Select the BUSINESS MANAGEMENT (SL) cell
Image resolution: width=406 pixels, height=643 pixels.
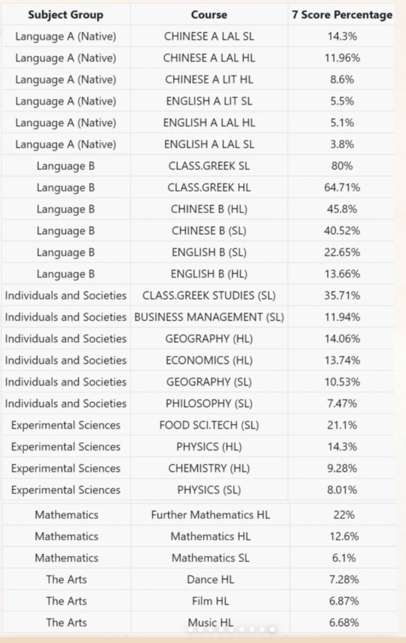[209, 317]
